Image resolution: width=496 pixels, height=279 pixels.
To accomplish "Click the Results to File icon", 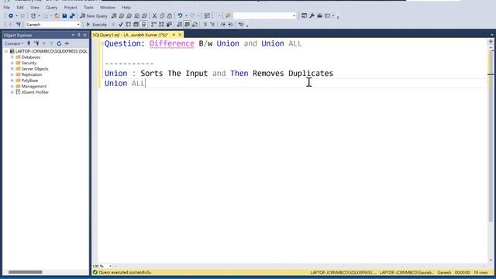I will pos(195,24).
